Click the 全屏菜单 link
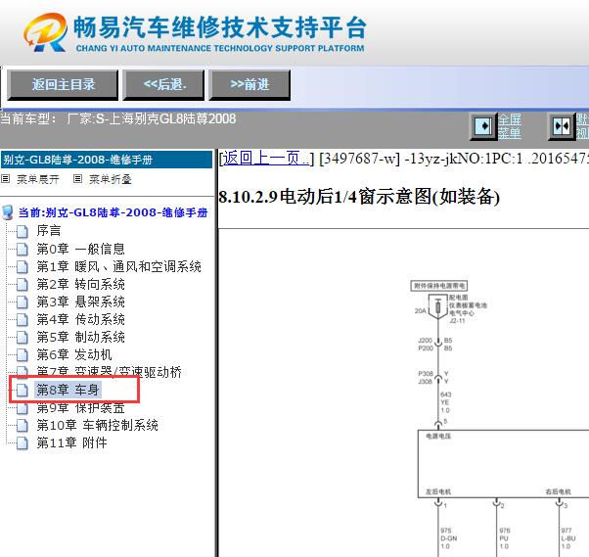This screenshot has height=557, width=589. [x=510, y=126]
